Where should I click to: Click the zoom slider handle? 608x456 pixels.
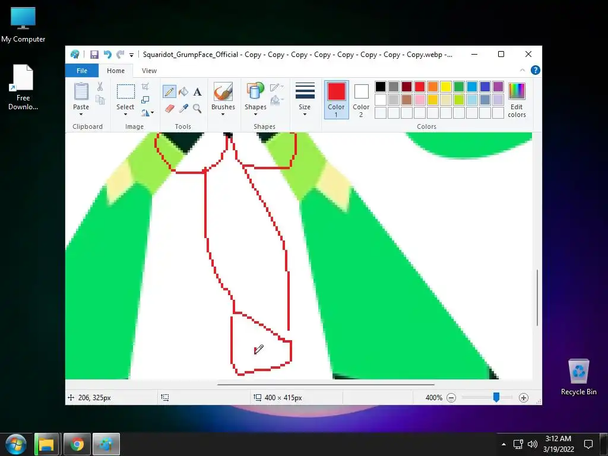tap(496, 397)
